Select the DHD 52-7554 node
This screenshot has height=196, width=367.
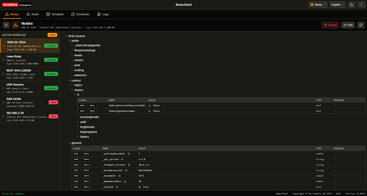pyautogui.click(x=29, y=45)
